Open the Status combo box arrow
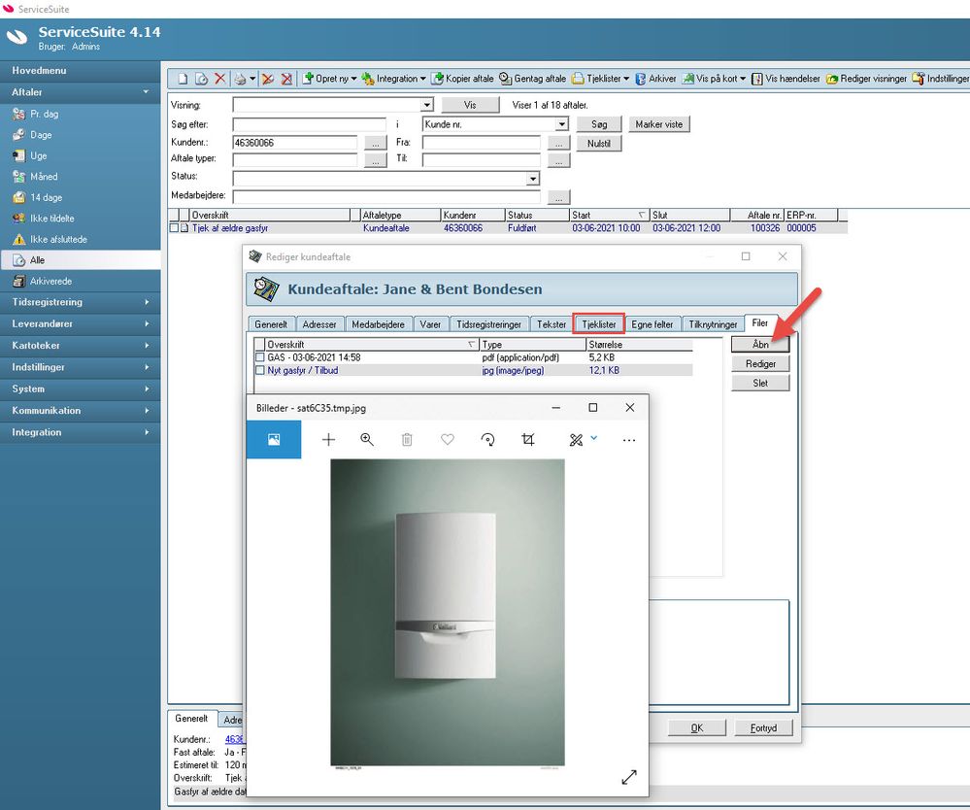Image resolution: width=970 pixels, height=810 pixels. [x=533, y=179]
